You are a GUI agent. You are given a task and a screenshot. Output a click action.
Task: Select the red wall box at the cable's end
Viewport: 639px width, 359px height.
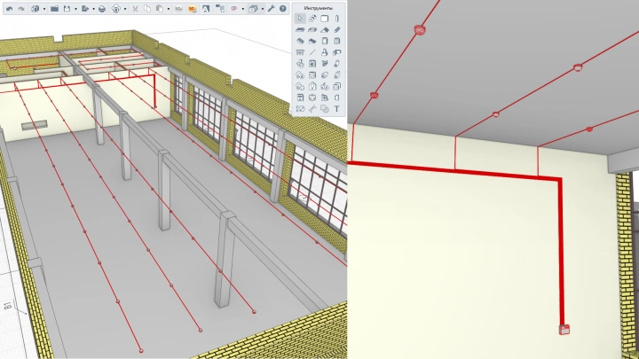pos(564,330)
